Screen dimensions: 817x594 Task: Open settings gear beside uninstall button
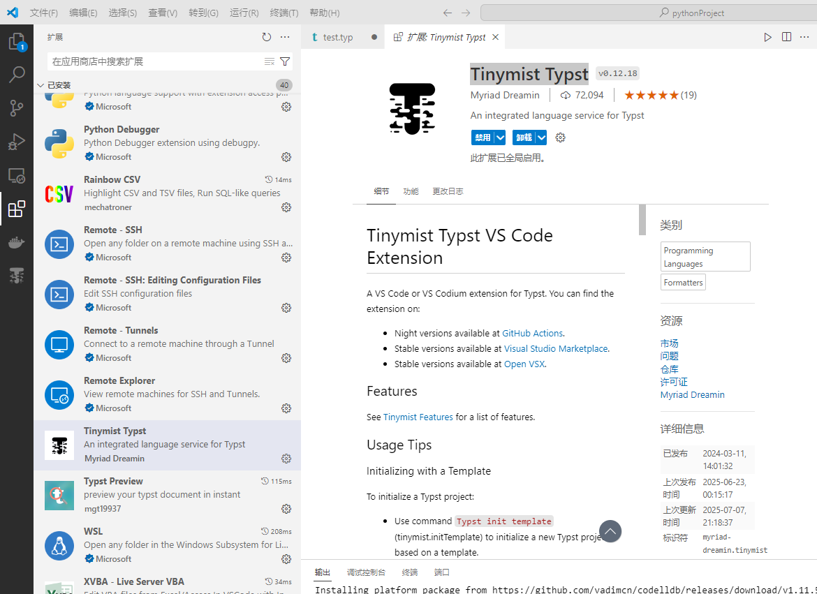[x=560, y=138]
